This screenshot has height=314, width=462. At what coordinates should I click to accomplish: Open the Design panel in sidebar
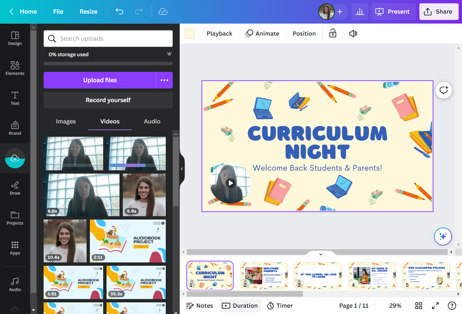coord(15,39)
